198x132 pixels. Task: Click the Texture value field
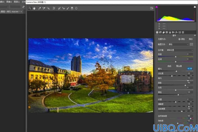190,99
